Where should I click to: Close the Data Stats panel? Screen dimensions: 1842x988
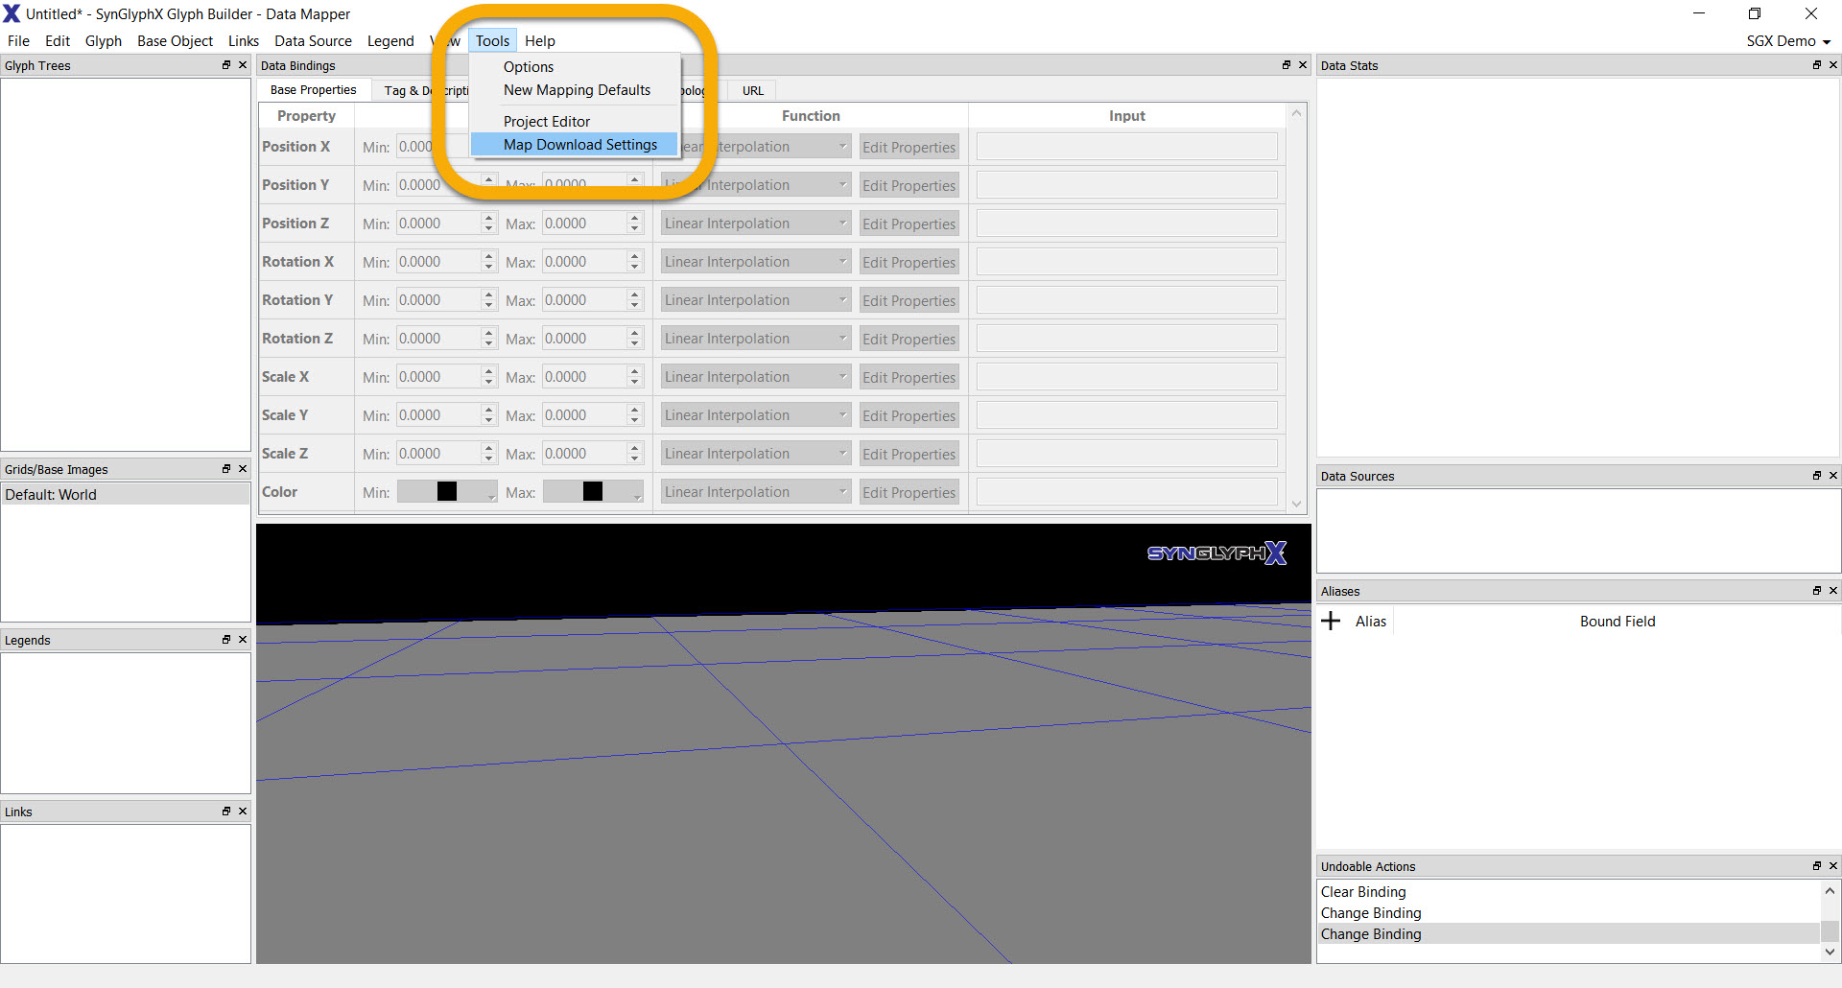pyautogui.click(x=1833, y=65)
